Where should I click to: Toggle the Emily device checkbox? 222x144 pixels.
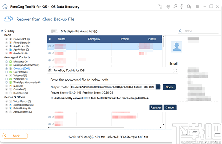(x=2, y=31)
